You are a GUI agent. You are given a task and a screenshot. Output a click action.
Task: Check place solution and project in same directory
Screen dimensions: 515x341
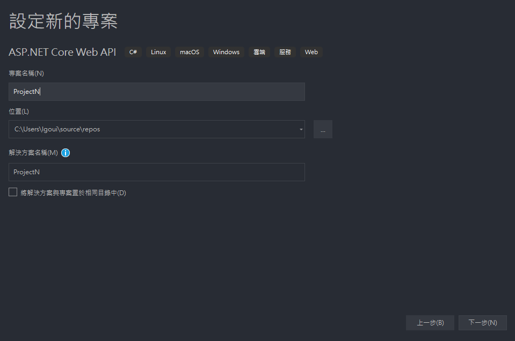13,192
